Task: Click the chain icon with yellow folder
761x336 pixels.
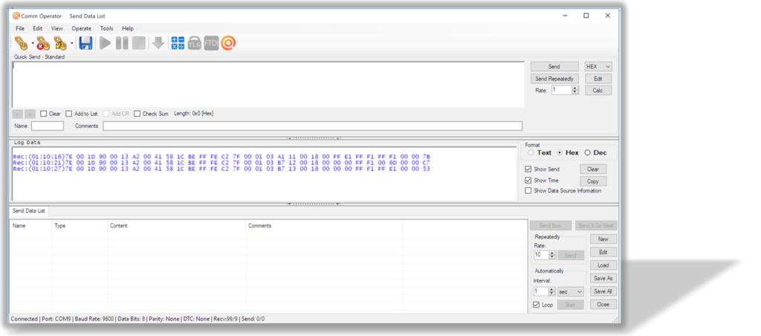Action: (x=60, y=43)
